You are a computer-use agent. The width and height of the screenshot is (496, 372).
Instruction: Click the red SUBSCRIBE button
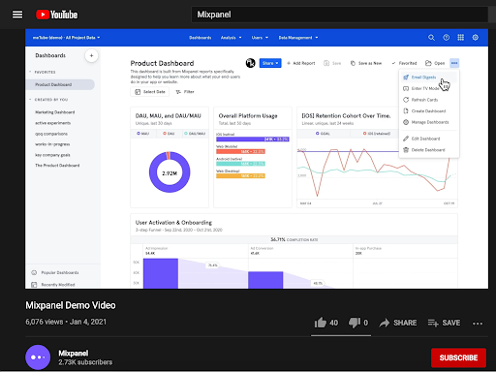(x=458, y=357)
